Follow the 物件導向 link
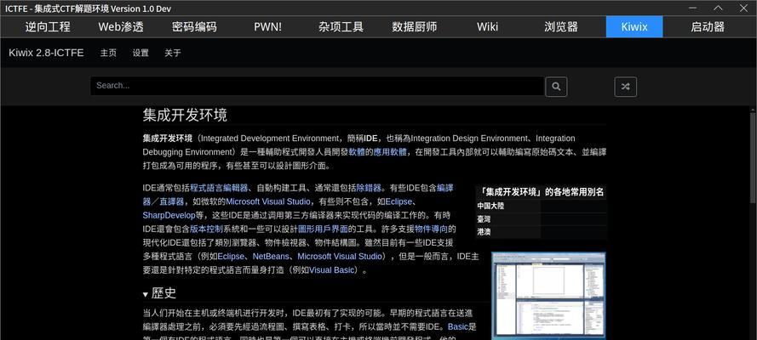The height and width of the screenshot is (340, 757). pyautogui.click(x=432, y=229)
